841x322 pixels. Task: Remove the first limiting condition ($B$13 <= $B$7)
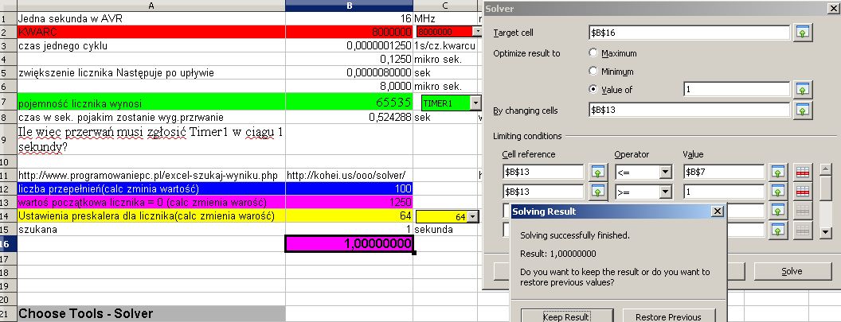[x=803, y=172]
